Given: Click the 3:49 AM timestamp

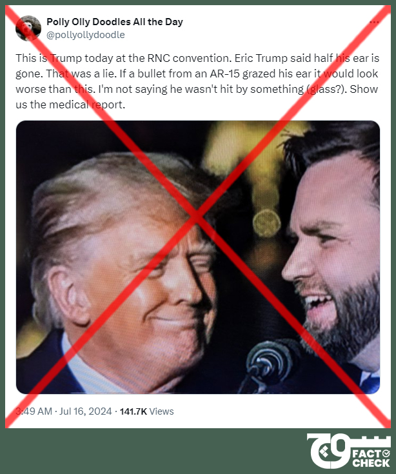Looking at the screenshot, I should pos(34,411).
